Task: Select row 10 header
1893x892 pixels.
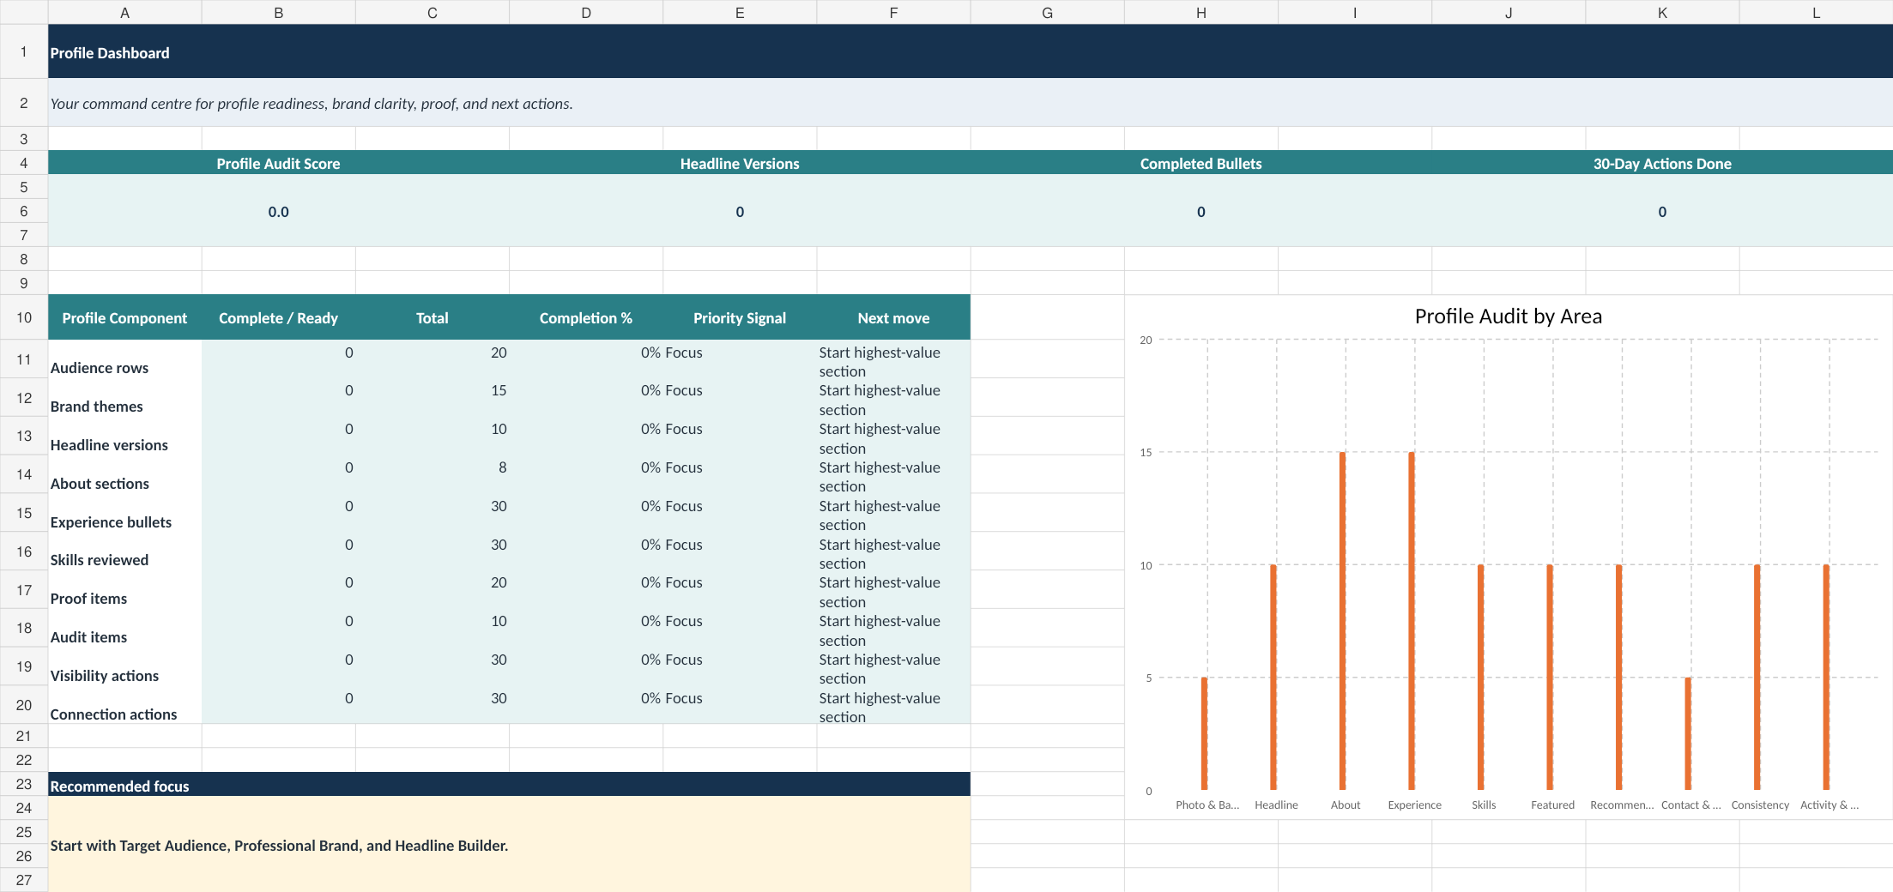Action: (x=24, y=317)
